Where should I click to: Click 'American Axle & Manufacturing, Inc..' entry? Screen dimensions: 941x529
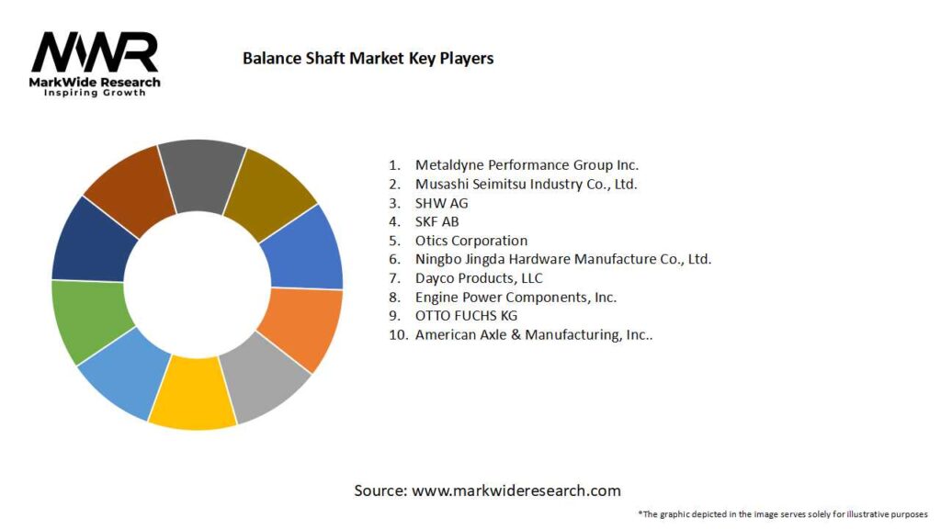(534, 334)
